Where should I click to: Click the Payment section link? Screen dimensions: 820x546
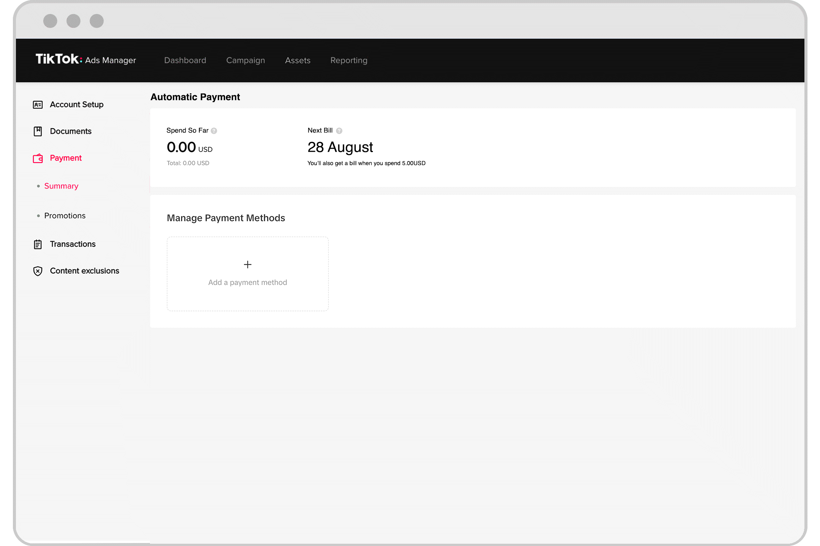click(65, 158)
